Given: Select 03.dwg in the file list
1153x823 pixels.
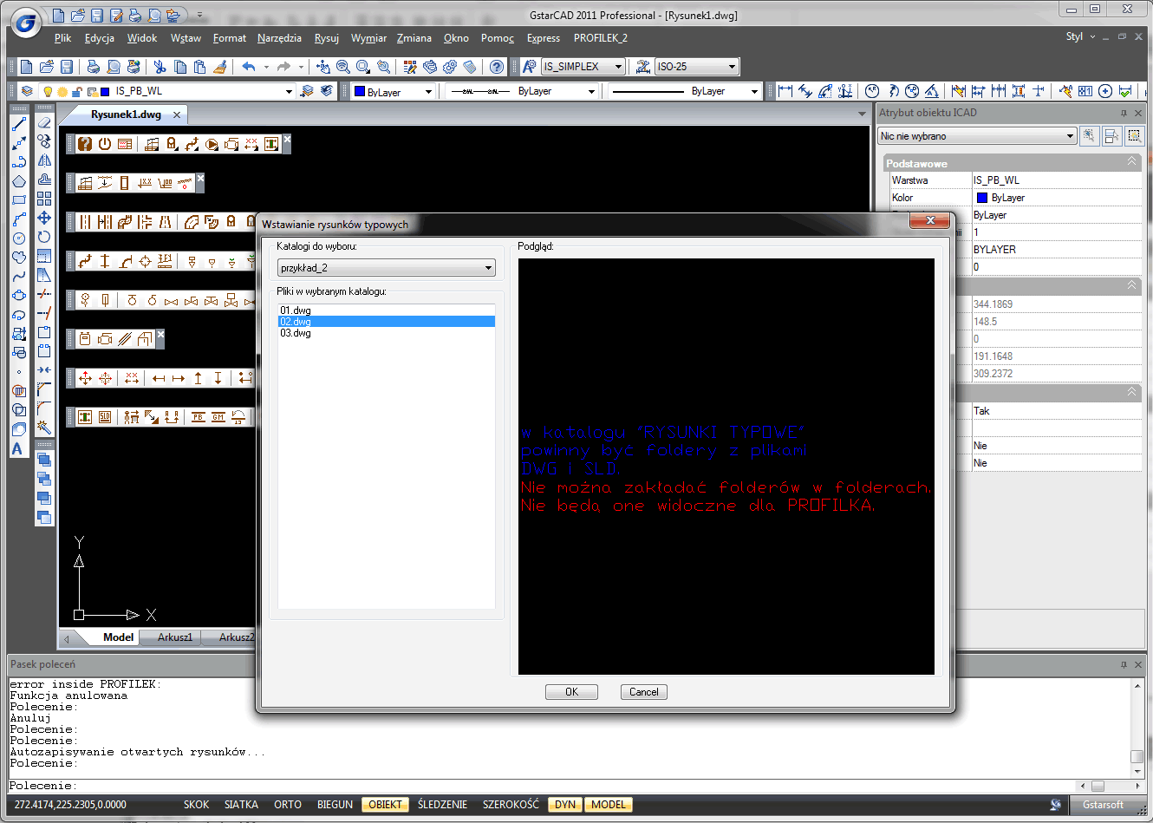Looking at the screenshot, I should coord(386,333).
